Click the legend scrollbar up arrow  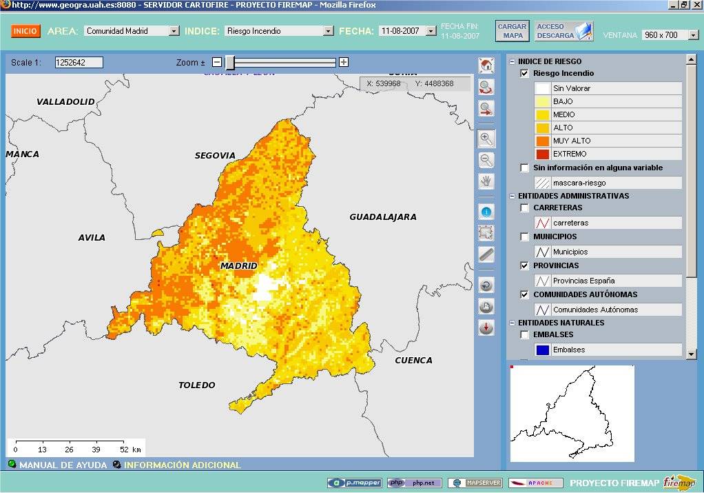coord(692,59)
